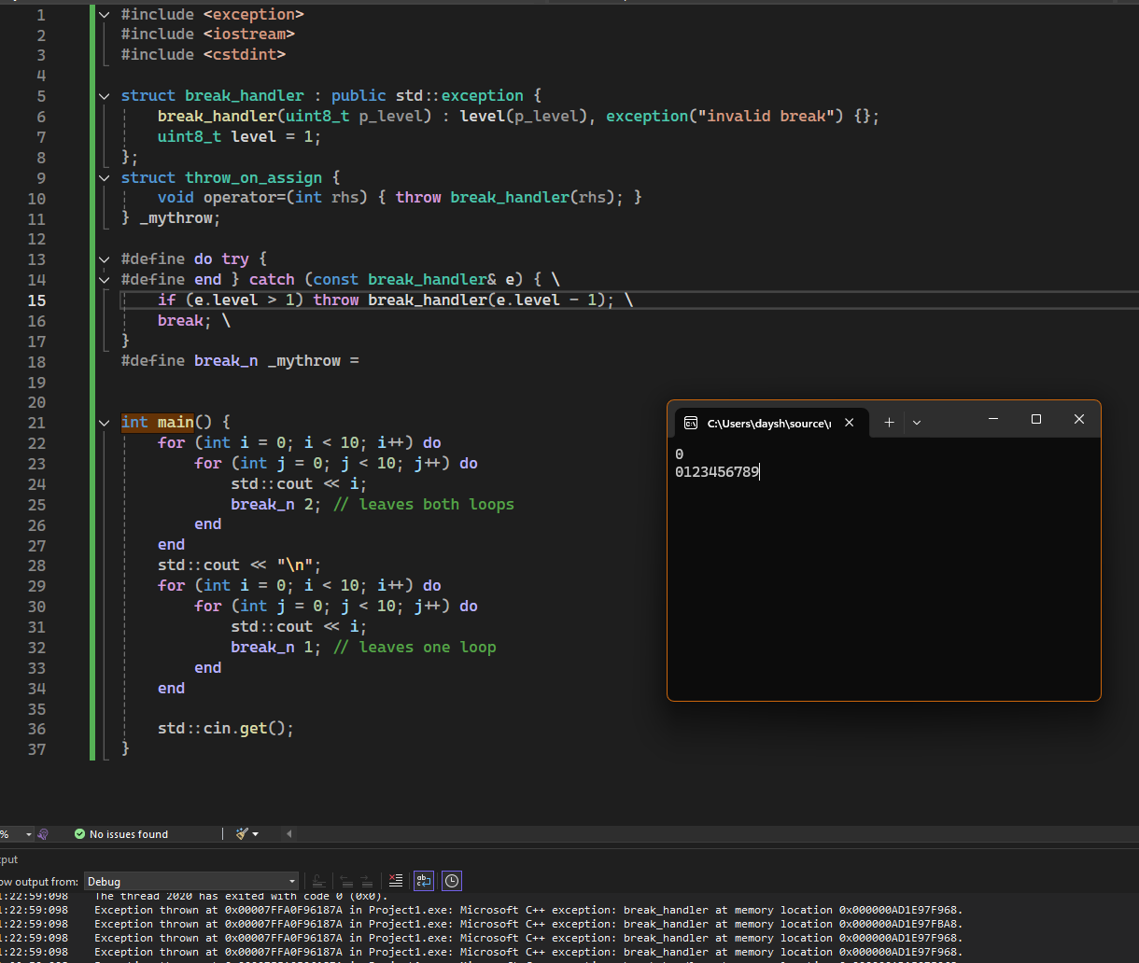Click Find Message in Code output icon
The image size is (1139, 963).
click(x=318, y=881)
